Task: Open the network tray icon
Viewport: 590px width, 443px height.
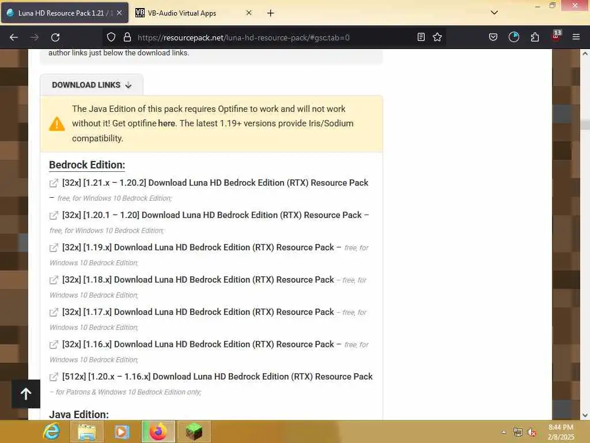Action: tap(518, 433)
